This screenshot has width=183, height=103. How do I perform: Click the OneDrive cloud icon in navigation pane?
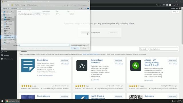4,12
